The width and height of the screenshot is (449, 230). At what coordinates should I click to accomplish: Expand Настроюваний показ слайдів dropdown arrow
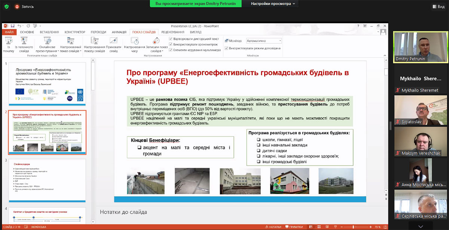pos(80,51)
